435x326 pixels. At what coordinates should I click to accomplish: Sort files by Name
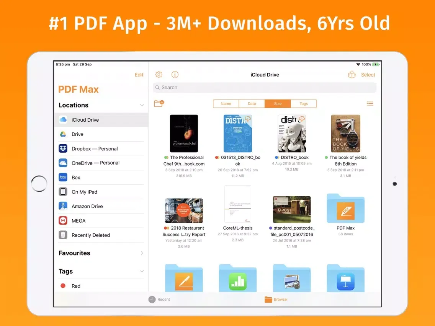pyautogui.click(x=226, y=104)
